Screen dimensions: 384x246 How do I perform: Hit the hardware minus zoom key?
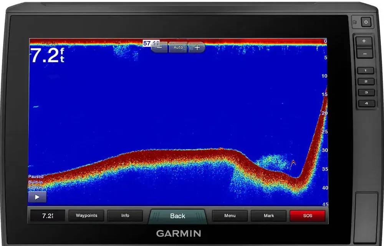(365, 54)
